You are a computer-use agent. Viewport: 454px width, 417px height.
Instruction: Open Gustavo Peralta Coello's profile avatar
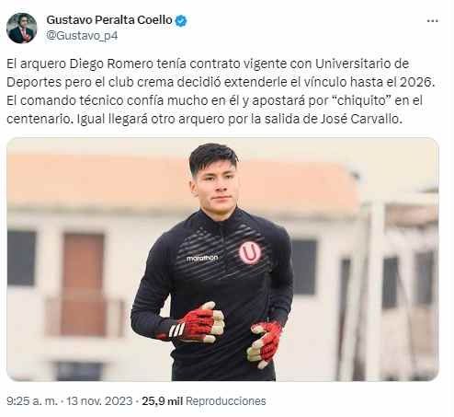click(x=21, y=28)
